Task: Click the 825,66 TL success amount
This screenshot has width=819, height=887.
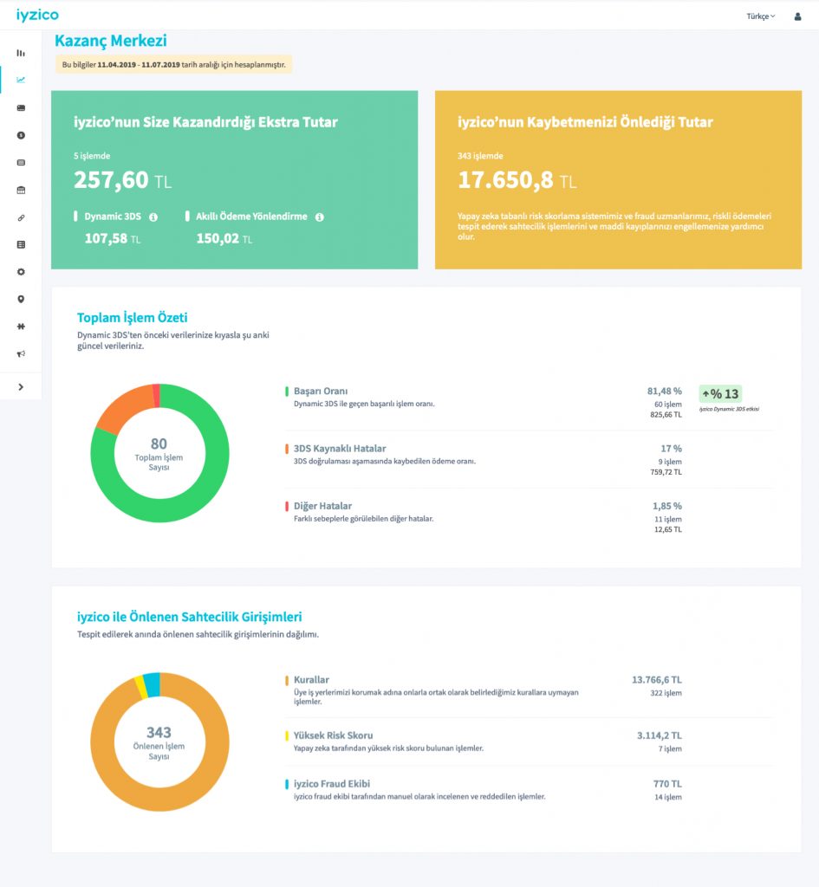Action: pos(666,415)
